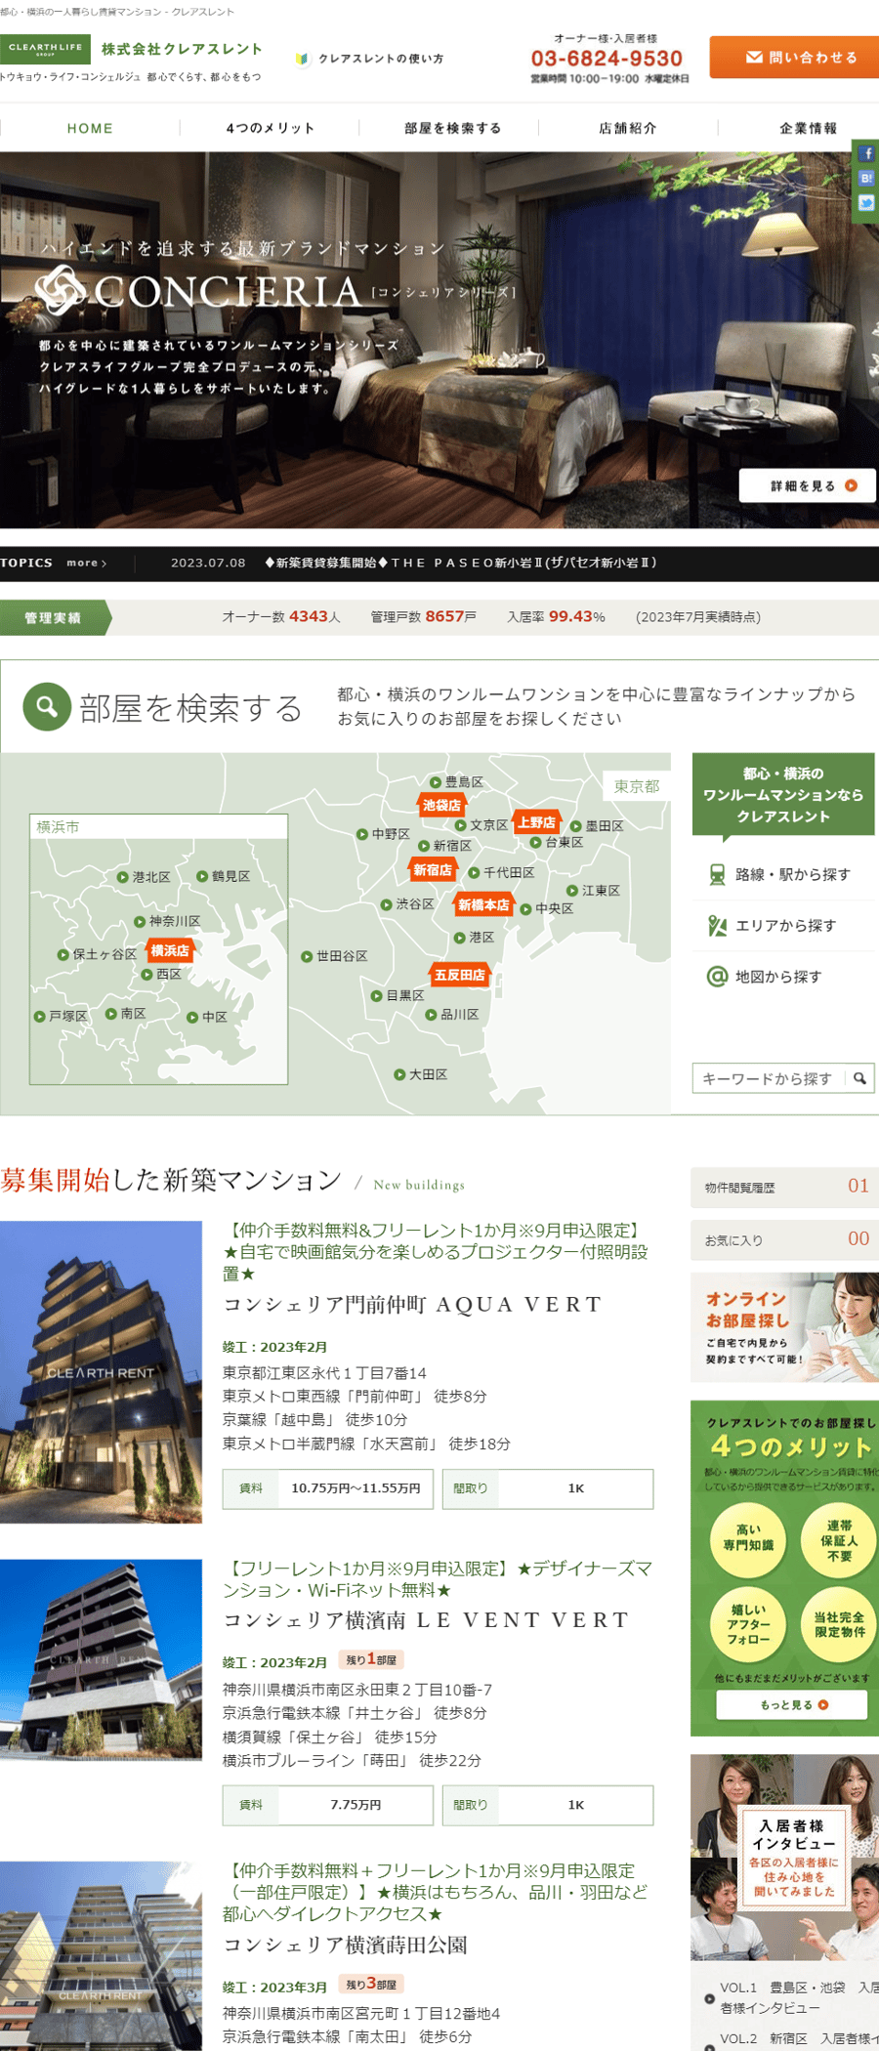
Task: Open お気に入り counter panel
Action: click(x=784, y=1239)
